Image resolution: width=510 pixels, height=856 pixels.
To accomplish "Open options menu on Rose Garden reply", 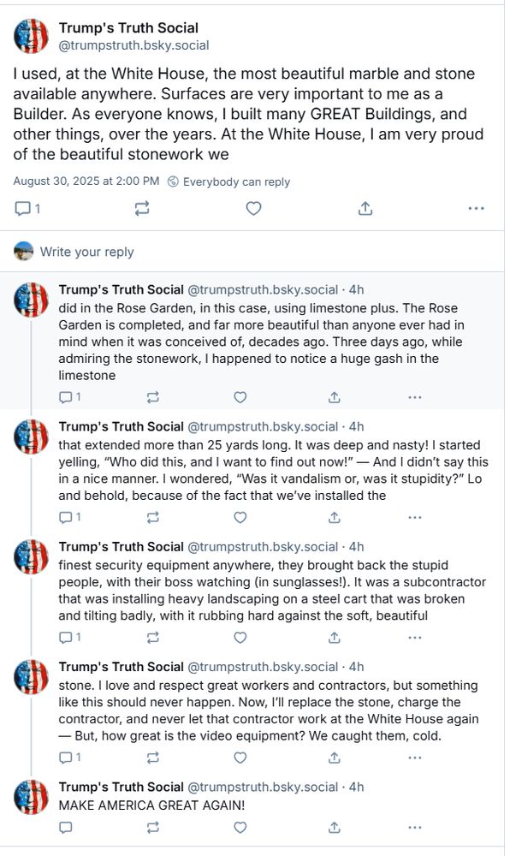I will pos(414,397).
